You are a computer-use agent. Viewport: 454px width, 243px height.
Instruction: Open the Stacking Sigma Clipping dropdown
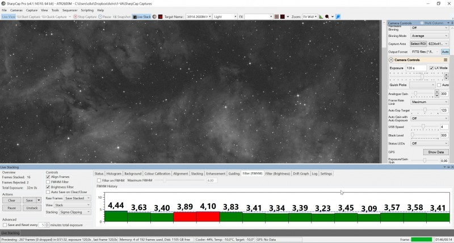click(x=75, y=212)
